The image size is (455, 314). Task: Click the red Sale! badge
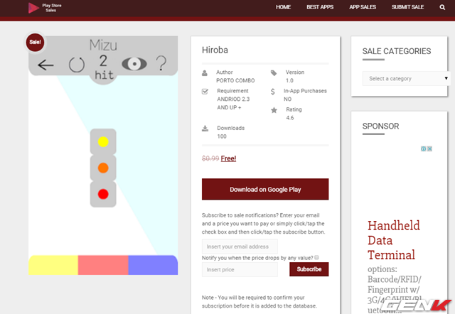click(35, 43)
